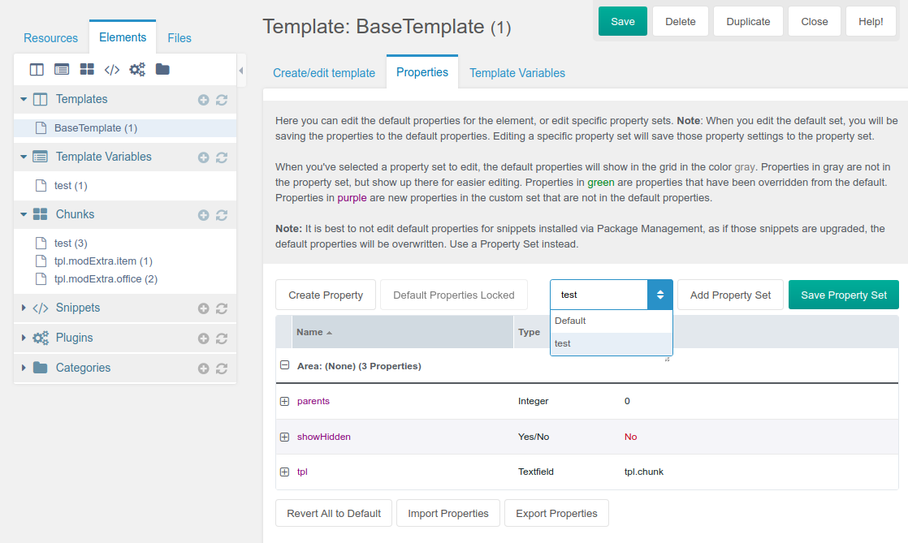Toggle the property set dropdown arrow
Viewport: 908px width, 543px height.
pyautogui.click(x=659, y=295)
